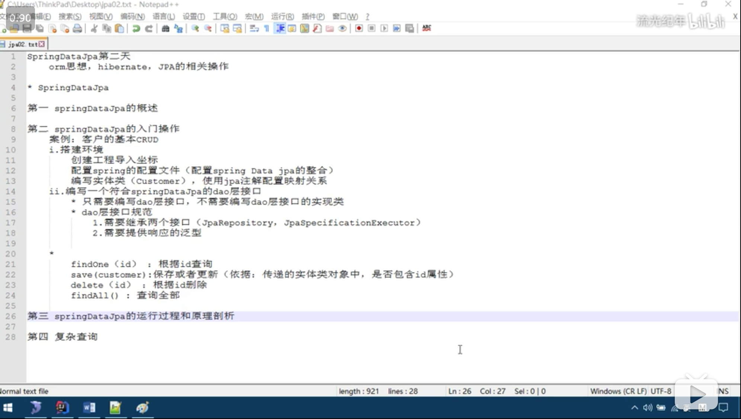This screenshot has width=741, height=419.
Task: Click the Cut scissors icon
Action: point(94,29)
